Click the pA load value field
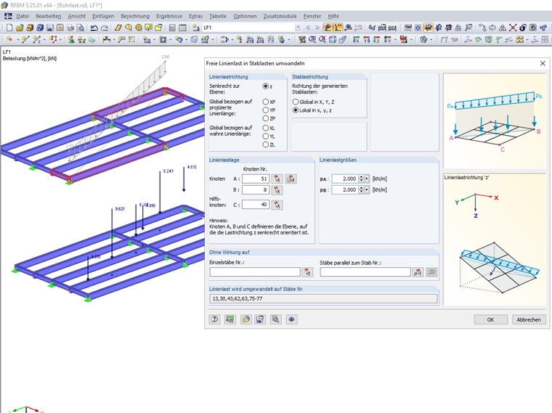This screenshot has width=552, height=413. click(345, 179)
